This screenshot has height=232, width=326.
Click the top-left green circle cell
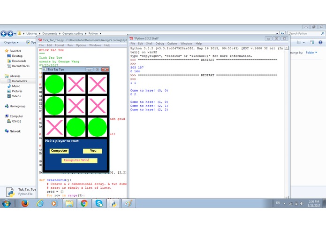coord(54,84)
